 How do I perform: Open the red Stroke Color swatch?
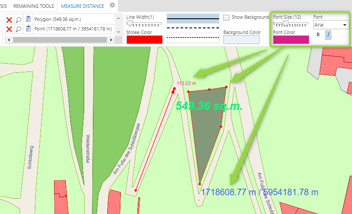pos(144,40)
